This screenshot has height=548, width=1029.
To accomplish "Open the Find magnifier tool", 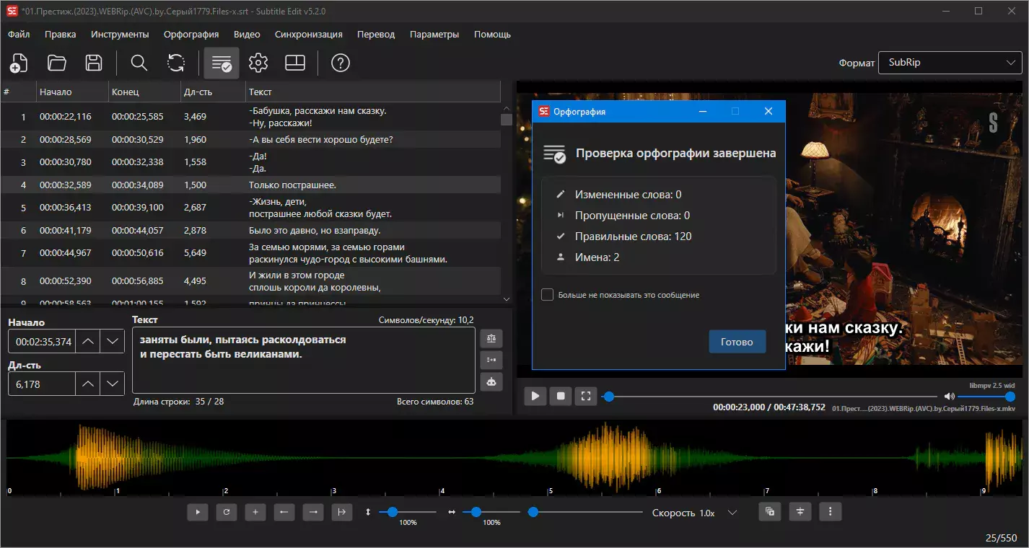I will [139, 63].
